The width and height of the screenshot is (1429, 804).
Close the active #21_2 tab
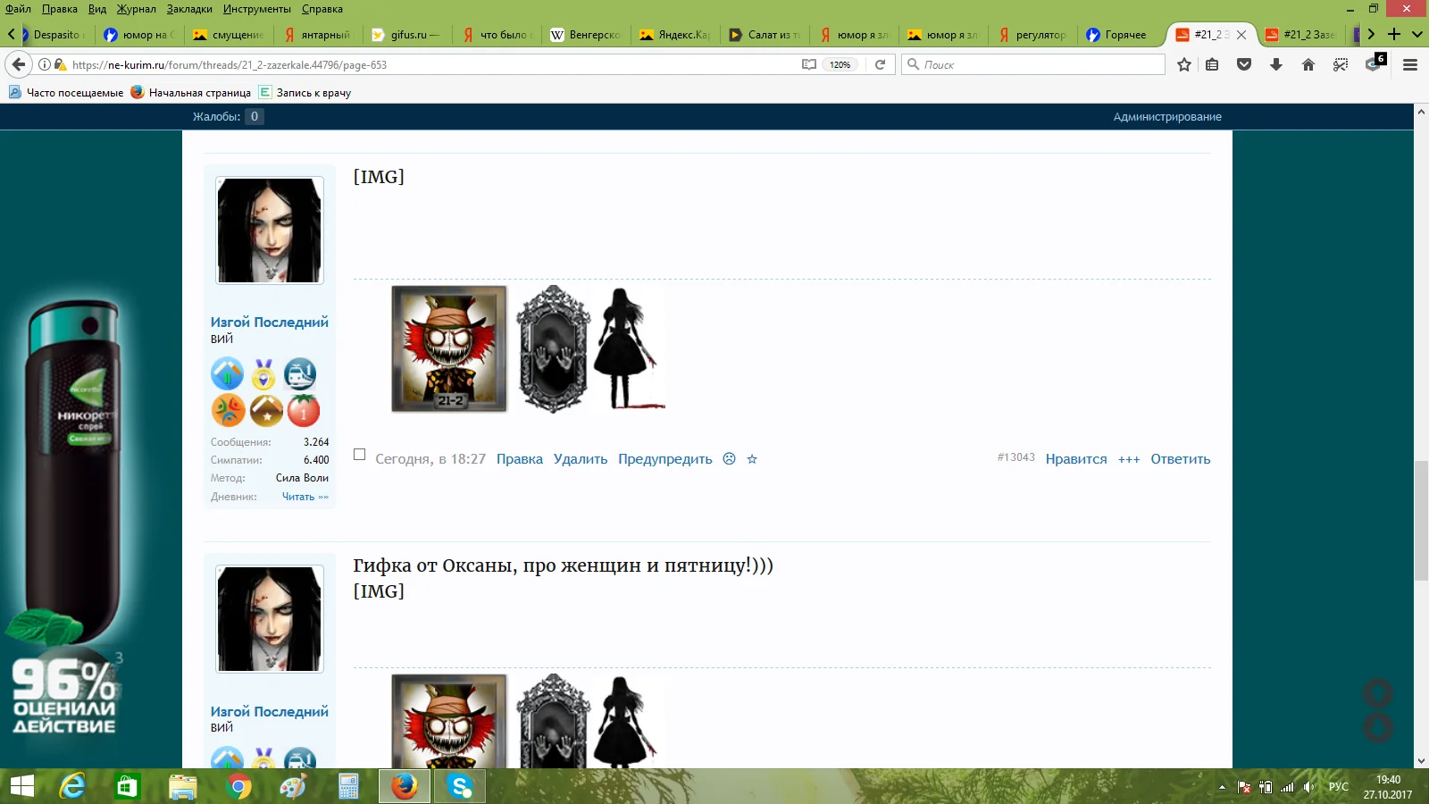point(1241,35)
